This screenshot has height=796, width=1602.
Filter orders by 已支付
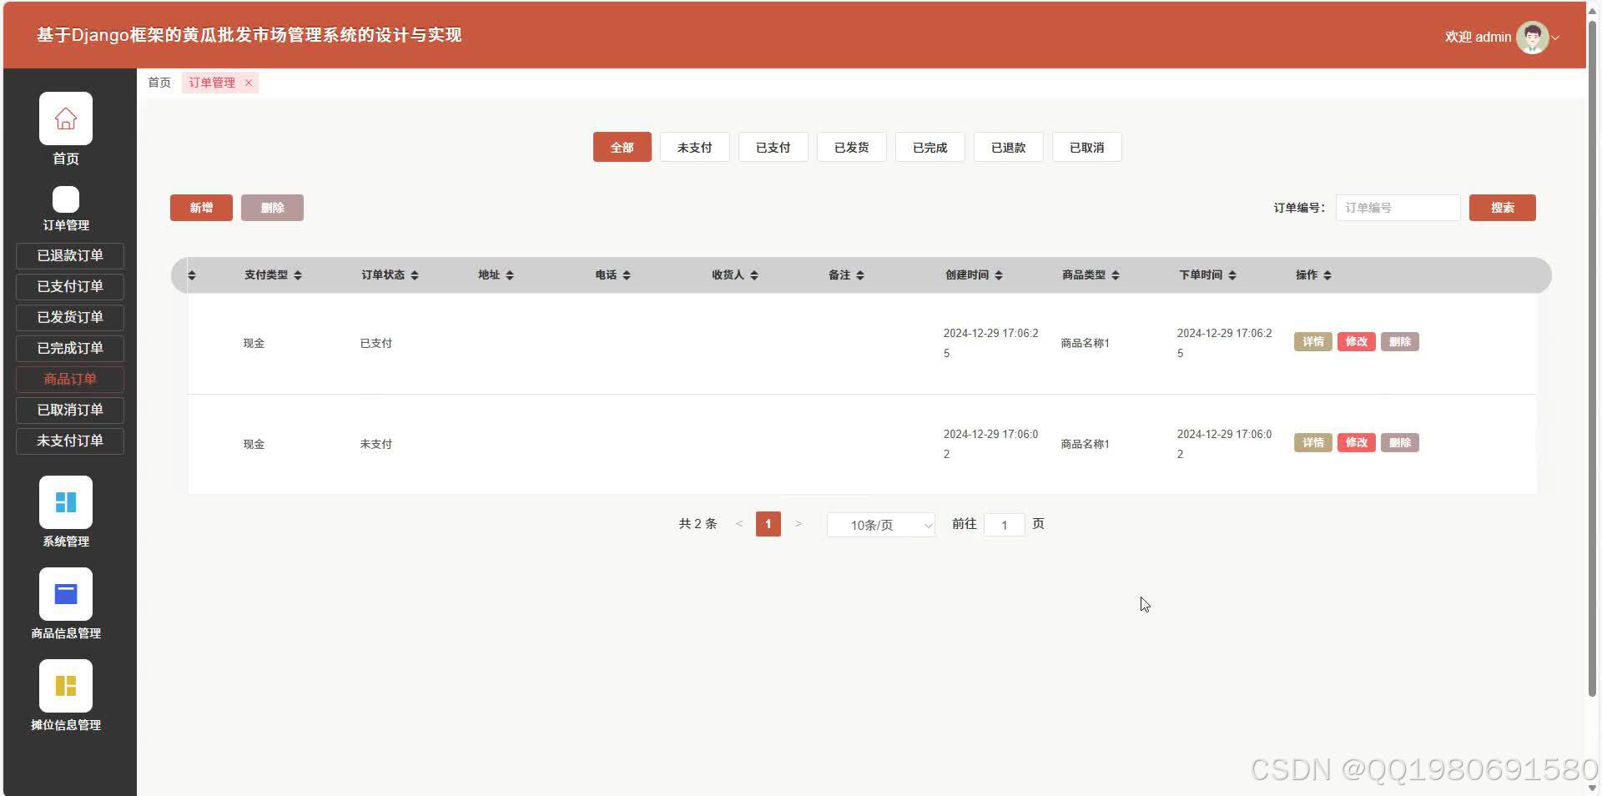(x=773, y=147)
